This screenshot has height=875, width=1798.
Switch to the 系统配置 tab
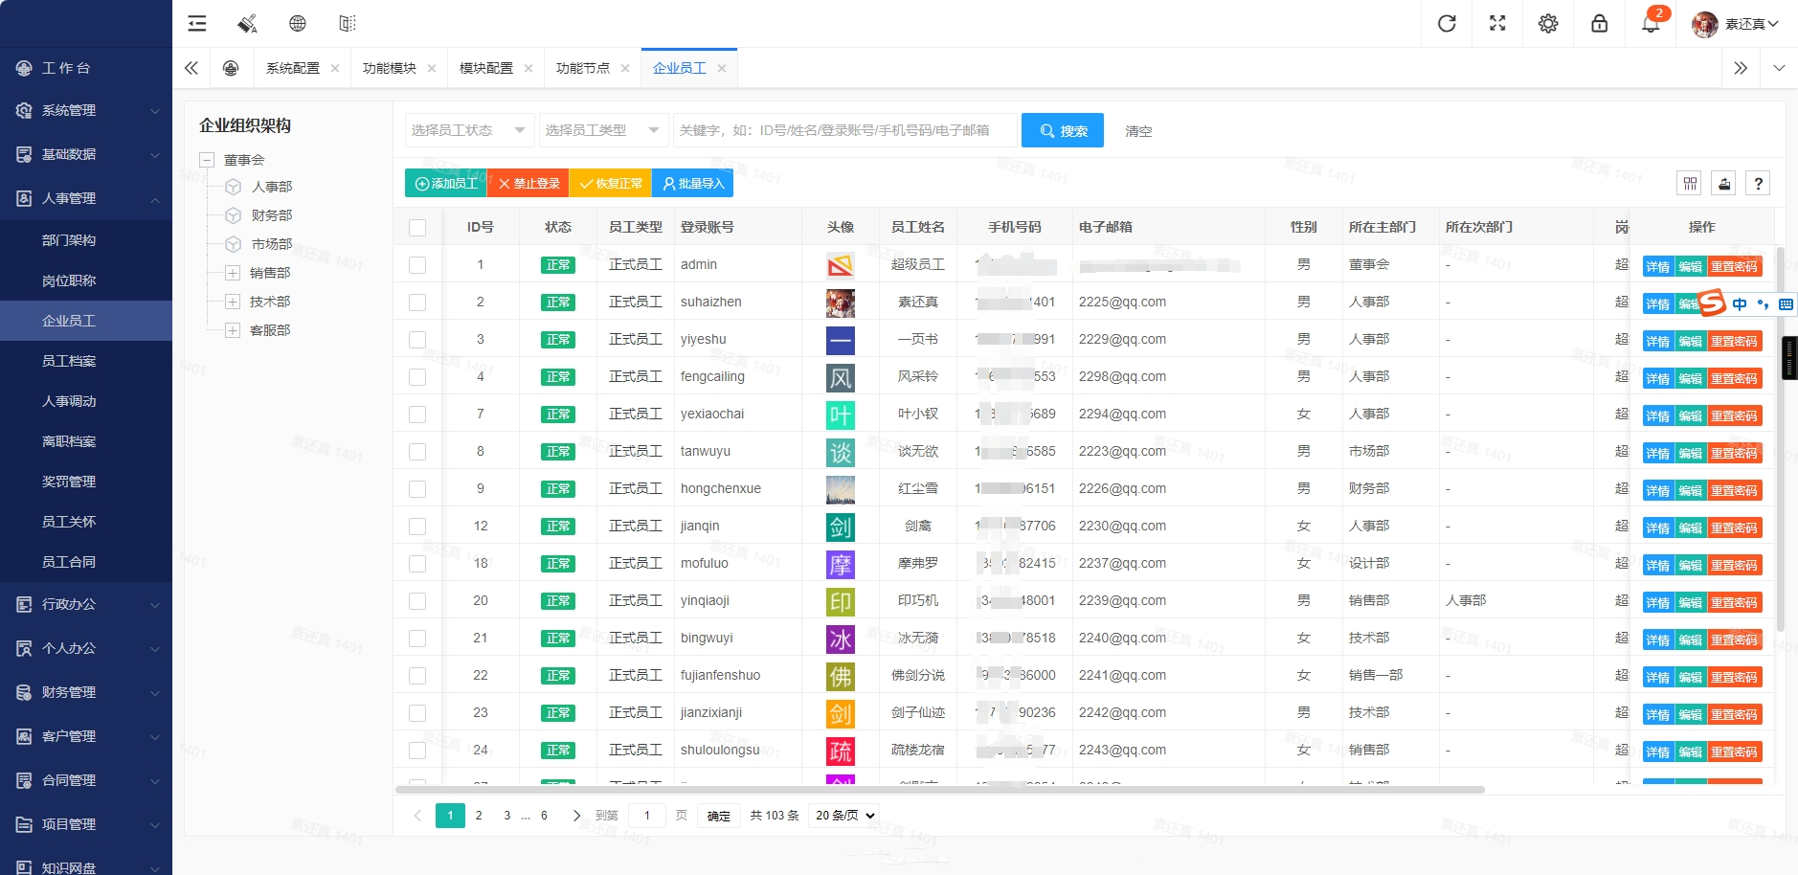coord(296,68)
